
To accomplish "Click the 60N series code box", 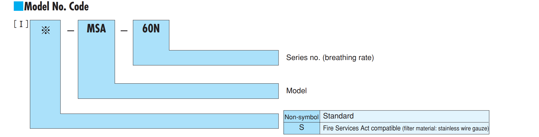I will point(151,28).
